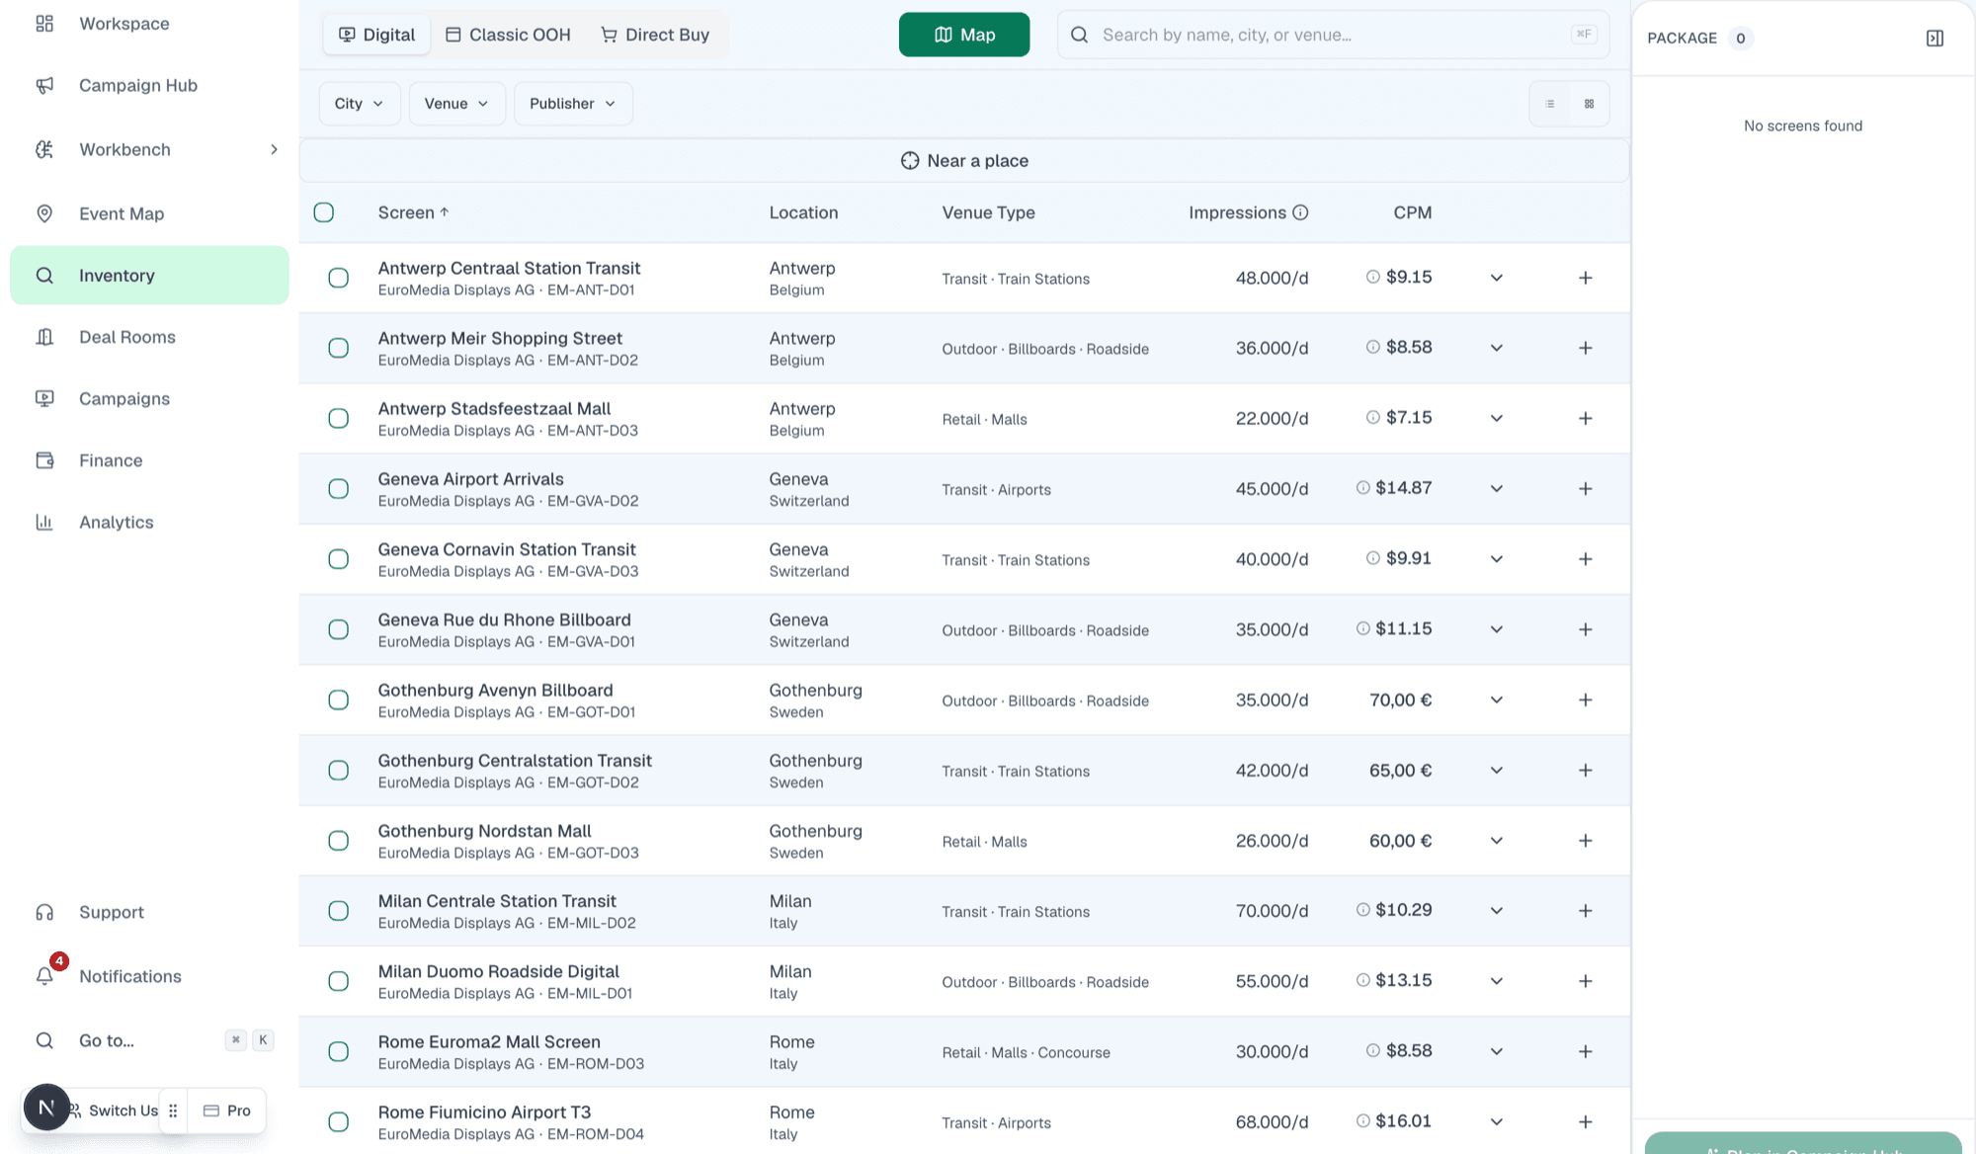This screenshot has width=1976, height=1154.
Task: Click the green Map button
Action: tap(964, 35)
